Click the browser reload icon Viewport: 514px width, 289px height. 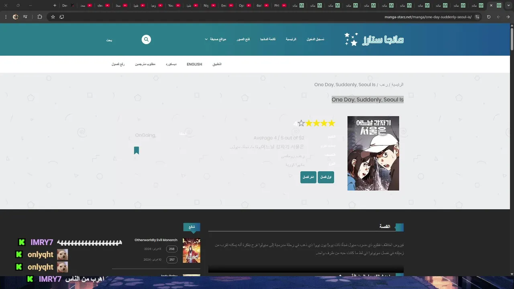[489, 17]
